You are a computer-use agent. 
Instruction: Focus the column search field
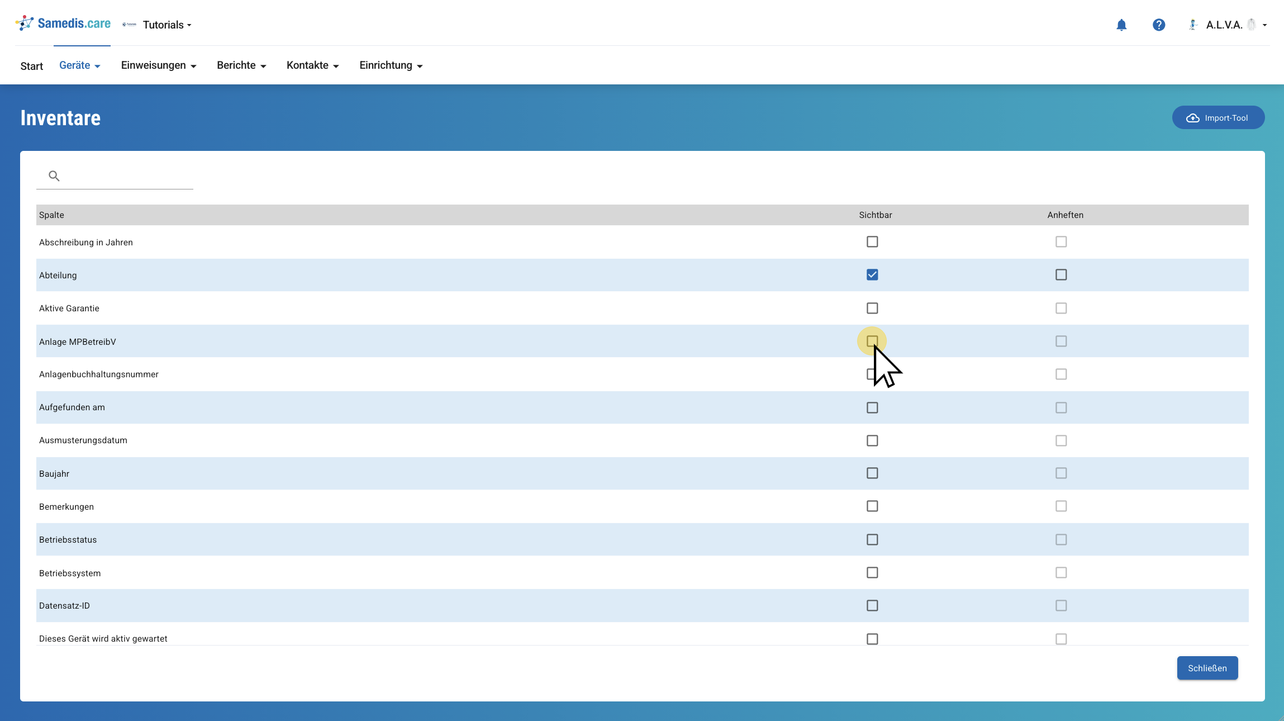(115, 176)
